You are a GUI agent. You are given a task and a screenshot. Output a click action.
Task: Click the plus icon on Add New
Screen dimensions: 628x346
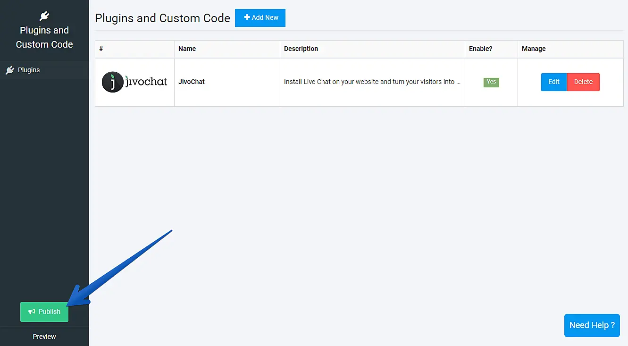[246, 17]
